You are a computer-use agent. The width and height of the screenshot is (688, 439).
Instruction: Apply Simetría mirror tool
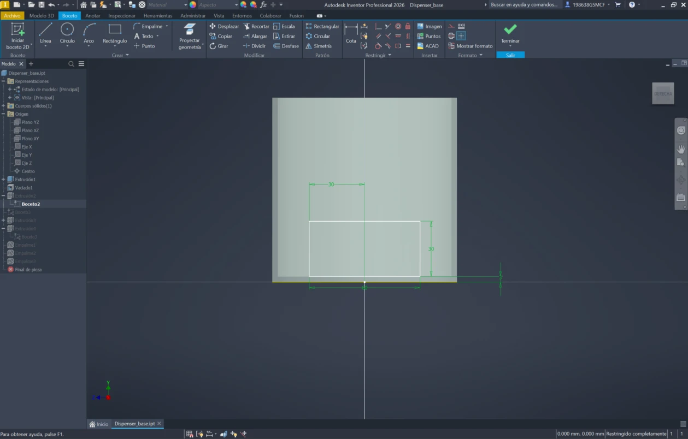click(x=319, y=46)
